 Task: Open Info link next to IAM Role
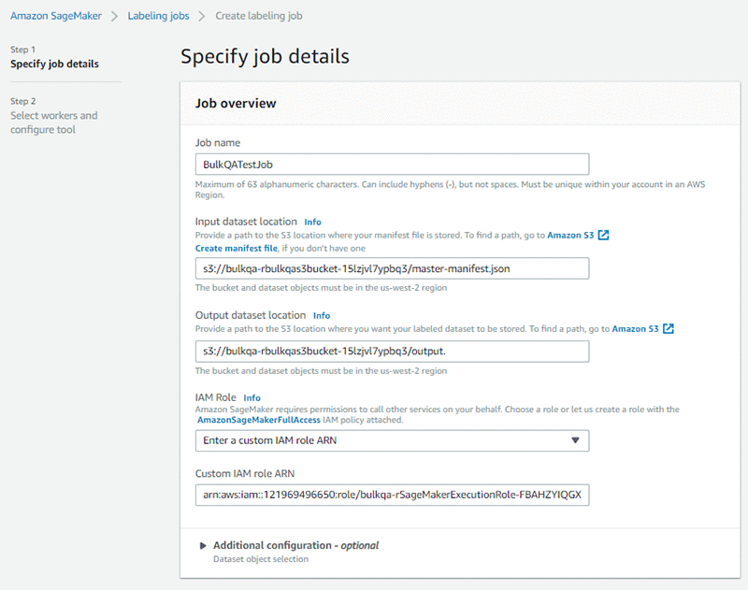click(x=252, y=398)
